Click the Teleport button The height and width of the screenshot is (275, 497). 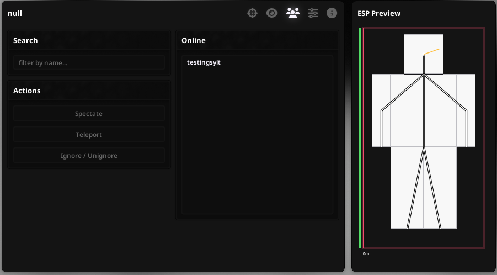pos(89,135)
